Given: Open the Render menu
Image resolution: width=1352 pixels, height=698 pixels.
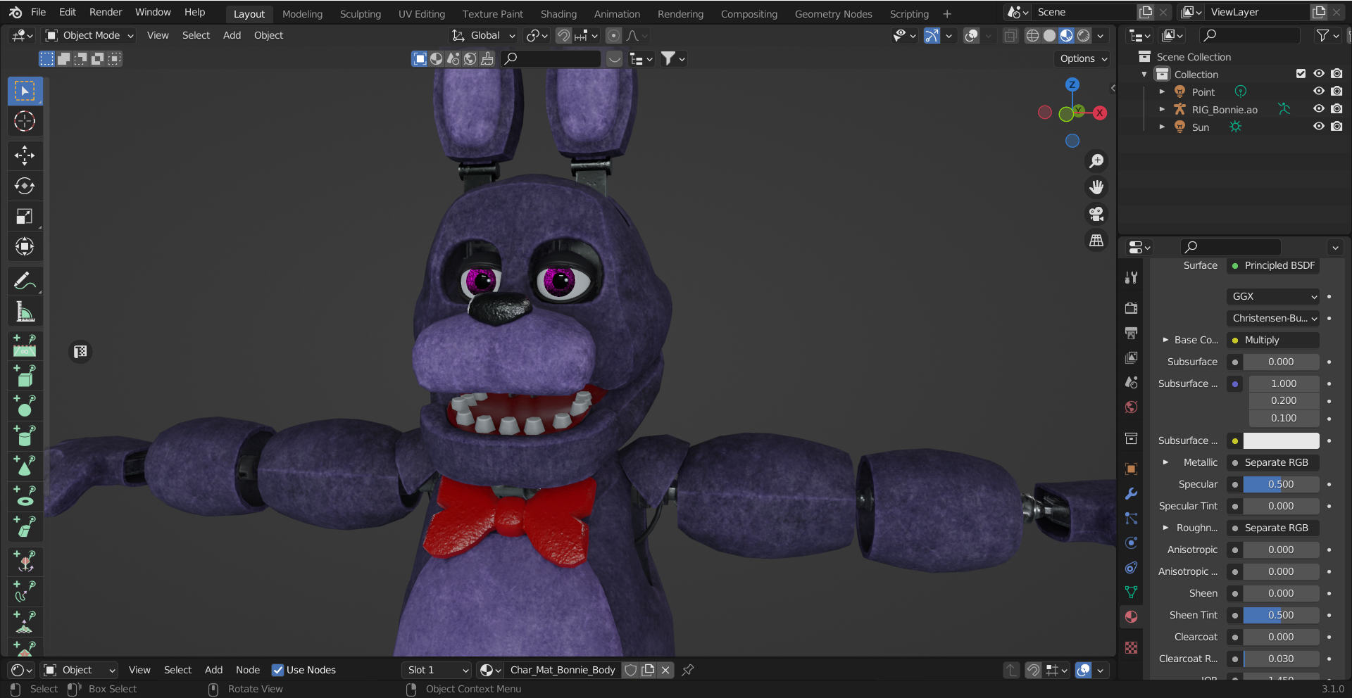Looking at the screenshot, I should click(x=106, y=13).
